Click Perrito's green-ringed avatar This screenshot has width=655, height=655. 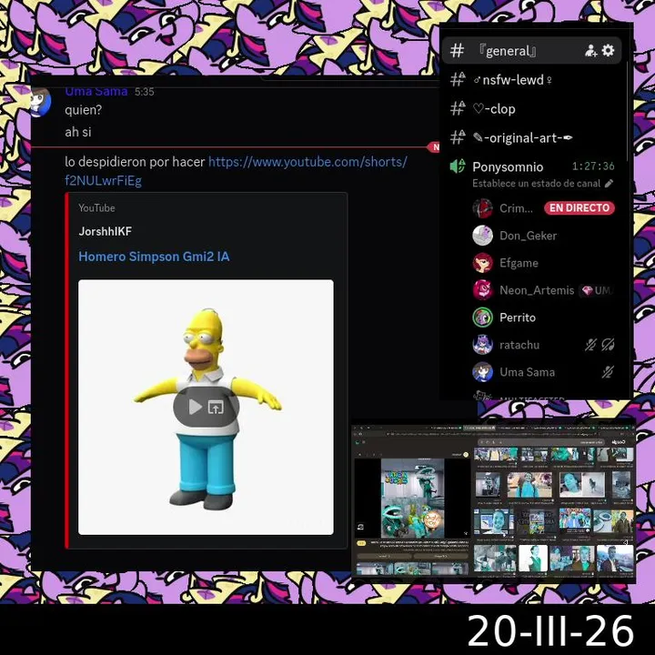pos(482,317)
